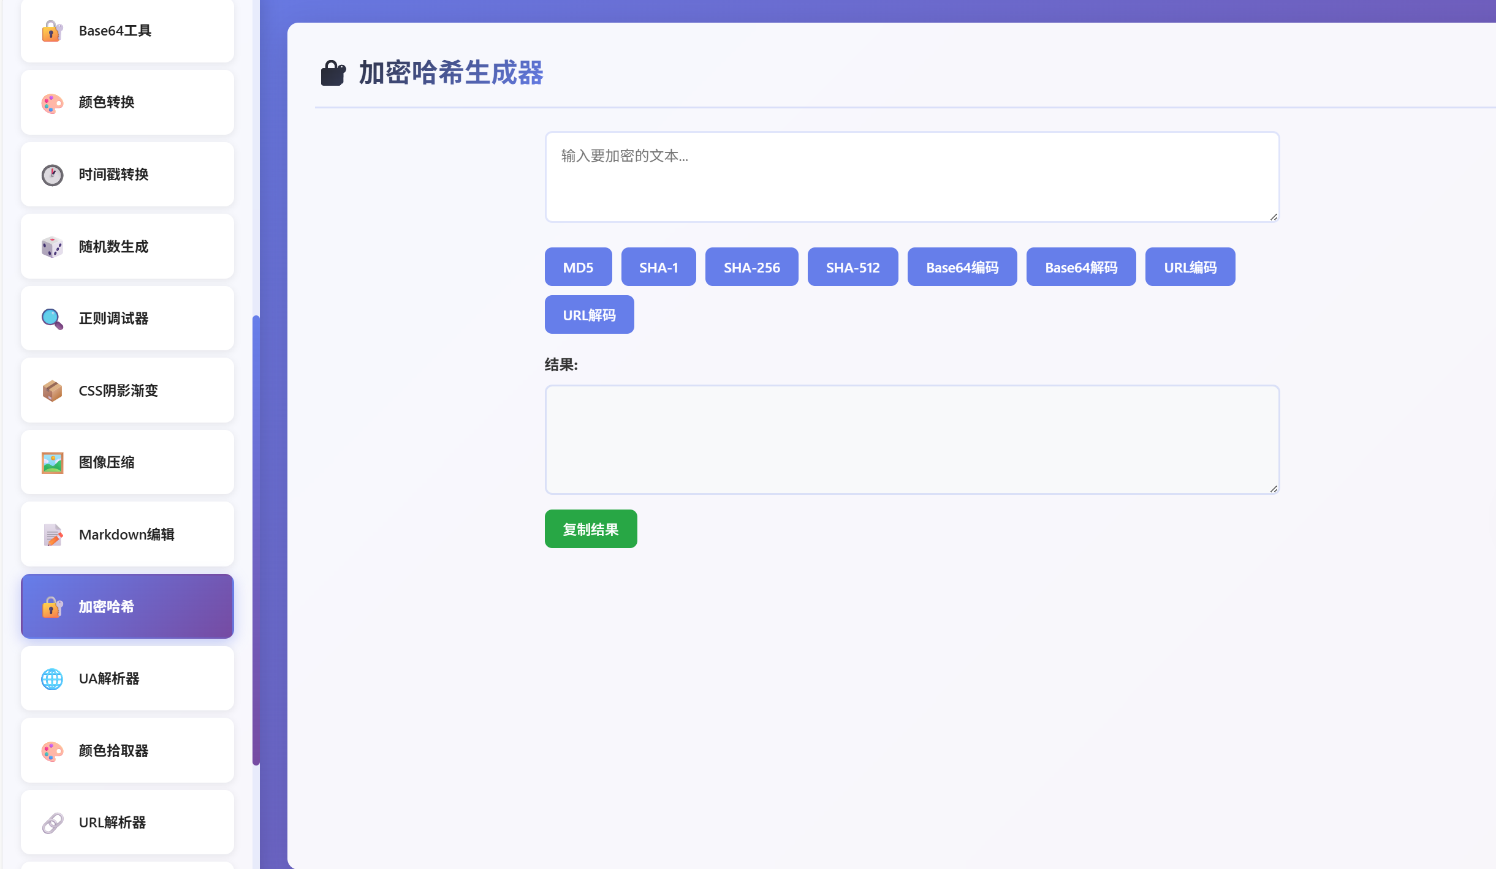Select the 颜色转换 palette icon
The image size is (1496, 869).
(x=52, y=102)
